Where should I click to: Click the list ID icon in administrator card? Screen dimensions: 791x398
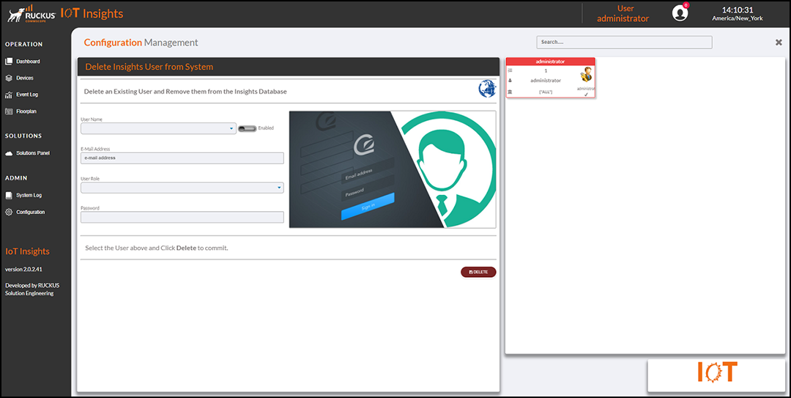coord(510,70)
